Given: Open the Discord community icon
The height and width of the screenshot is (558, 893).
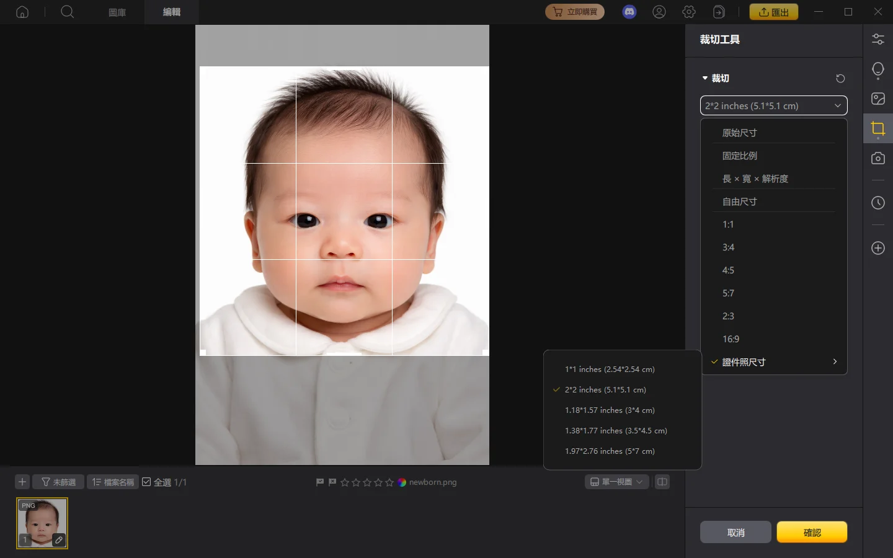Looking at the screenshot, I should tap(629, 12).
